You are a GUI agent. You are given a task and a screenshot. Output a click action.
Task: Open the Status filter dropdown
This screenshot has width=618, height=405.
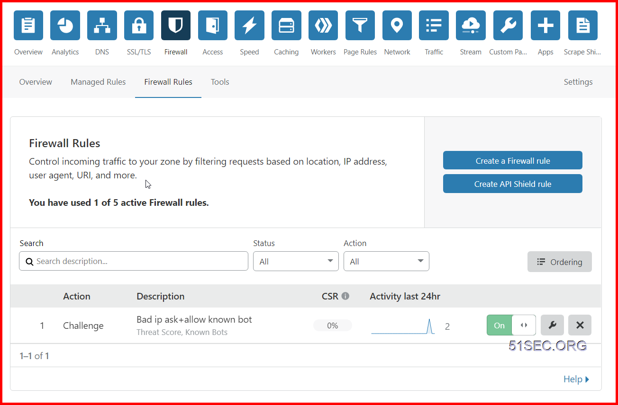coord(296,261)
